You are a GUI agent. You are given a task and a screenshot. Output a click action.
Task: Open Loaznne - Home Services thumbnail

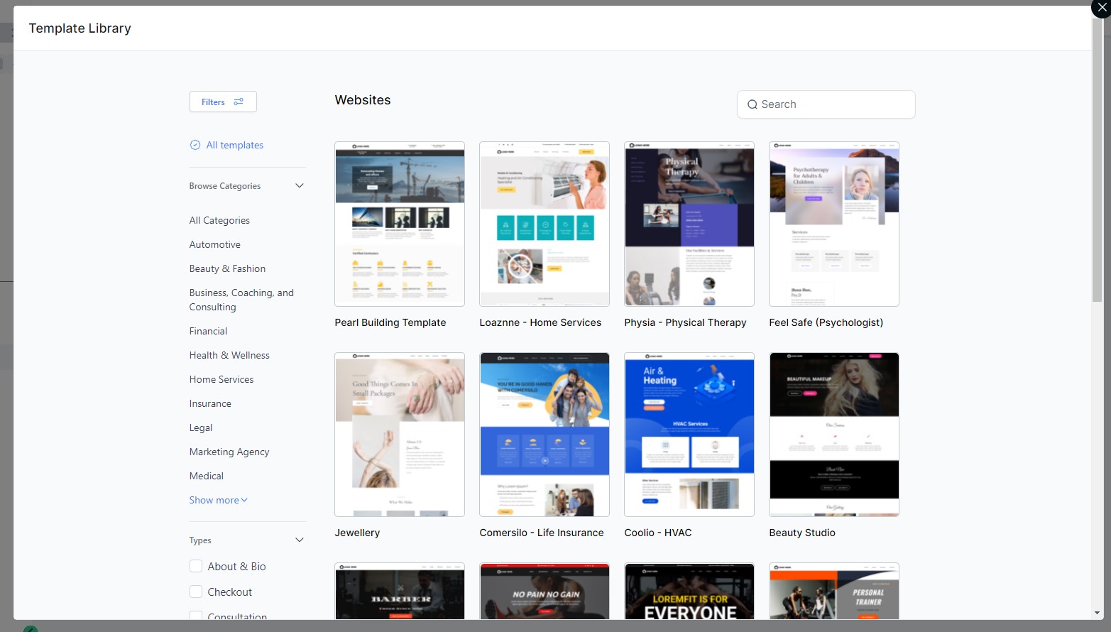point(544,224)
